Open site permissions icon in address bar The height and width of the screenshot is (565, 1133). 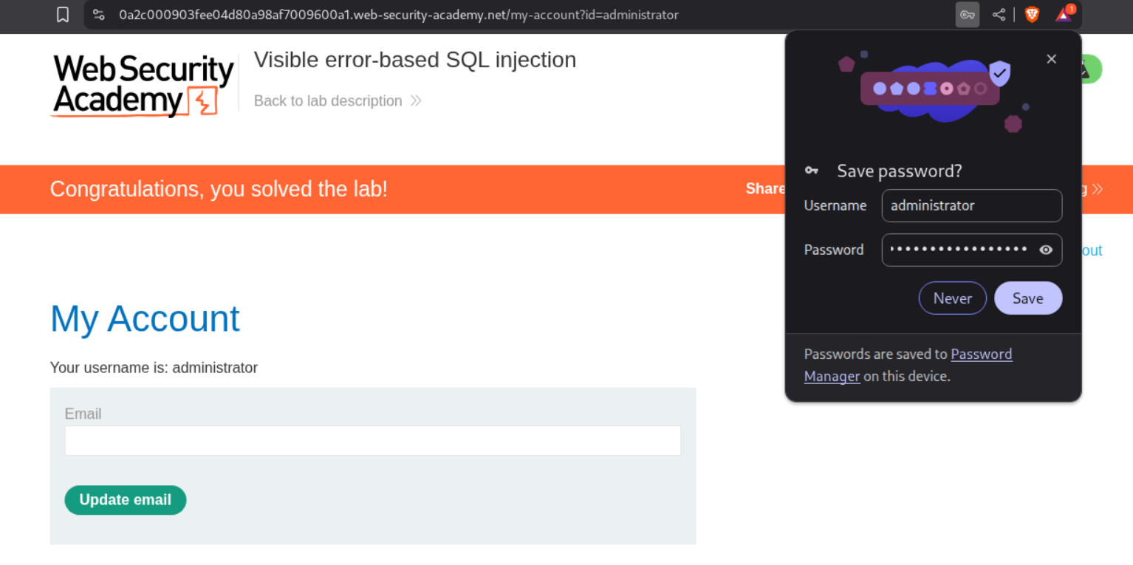[x=98, y=14]
